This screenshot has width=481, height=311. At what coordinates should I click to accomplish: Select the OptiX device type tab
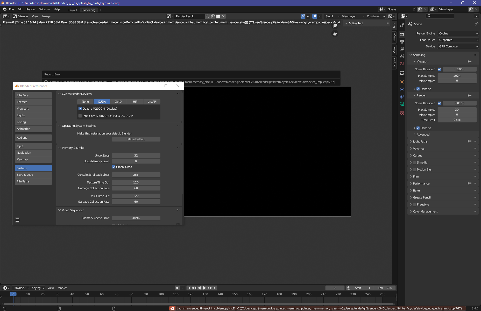118,102
